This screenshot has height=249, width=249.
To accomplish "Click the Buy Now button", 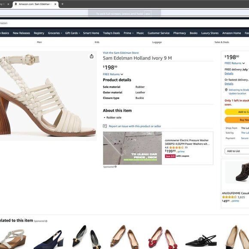I will point(237,120).
